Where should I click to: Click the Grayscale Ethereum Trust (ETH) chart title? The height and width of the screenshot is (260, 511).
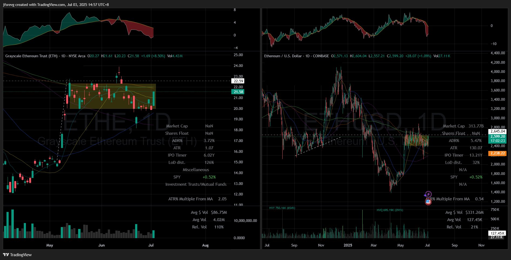point(31,56)
